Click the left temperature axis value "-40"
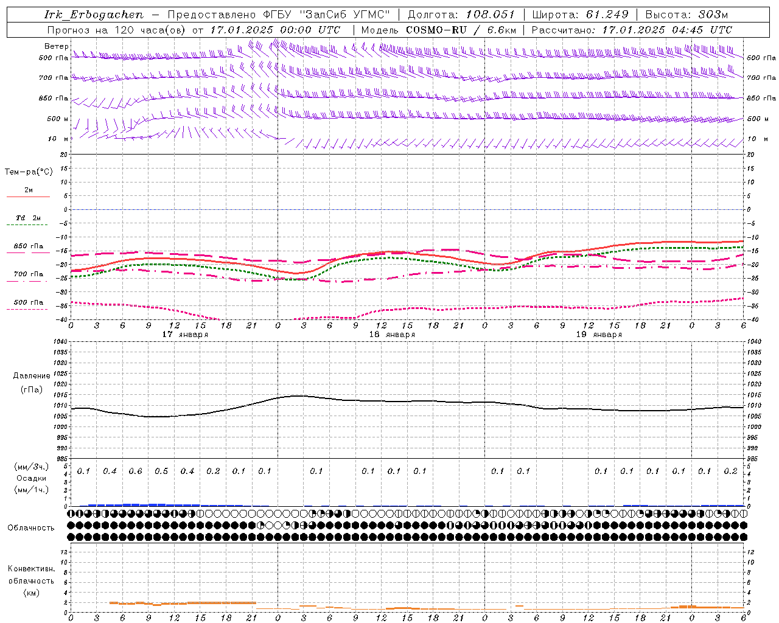This screenshot has height=623, width=779. pyautogui.click(x=61, y=320)
